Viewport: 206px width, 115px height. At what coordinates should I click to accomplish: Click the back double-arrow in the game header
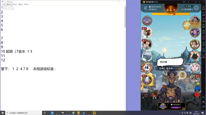[145, 8]
